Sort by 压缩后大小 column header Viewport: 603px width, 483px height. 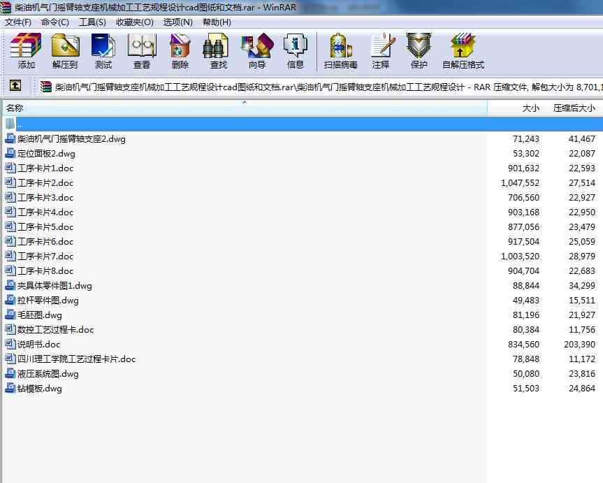coord(574,108)
